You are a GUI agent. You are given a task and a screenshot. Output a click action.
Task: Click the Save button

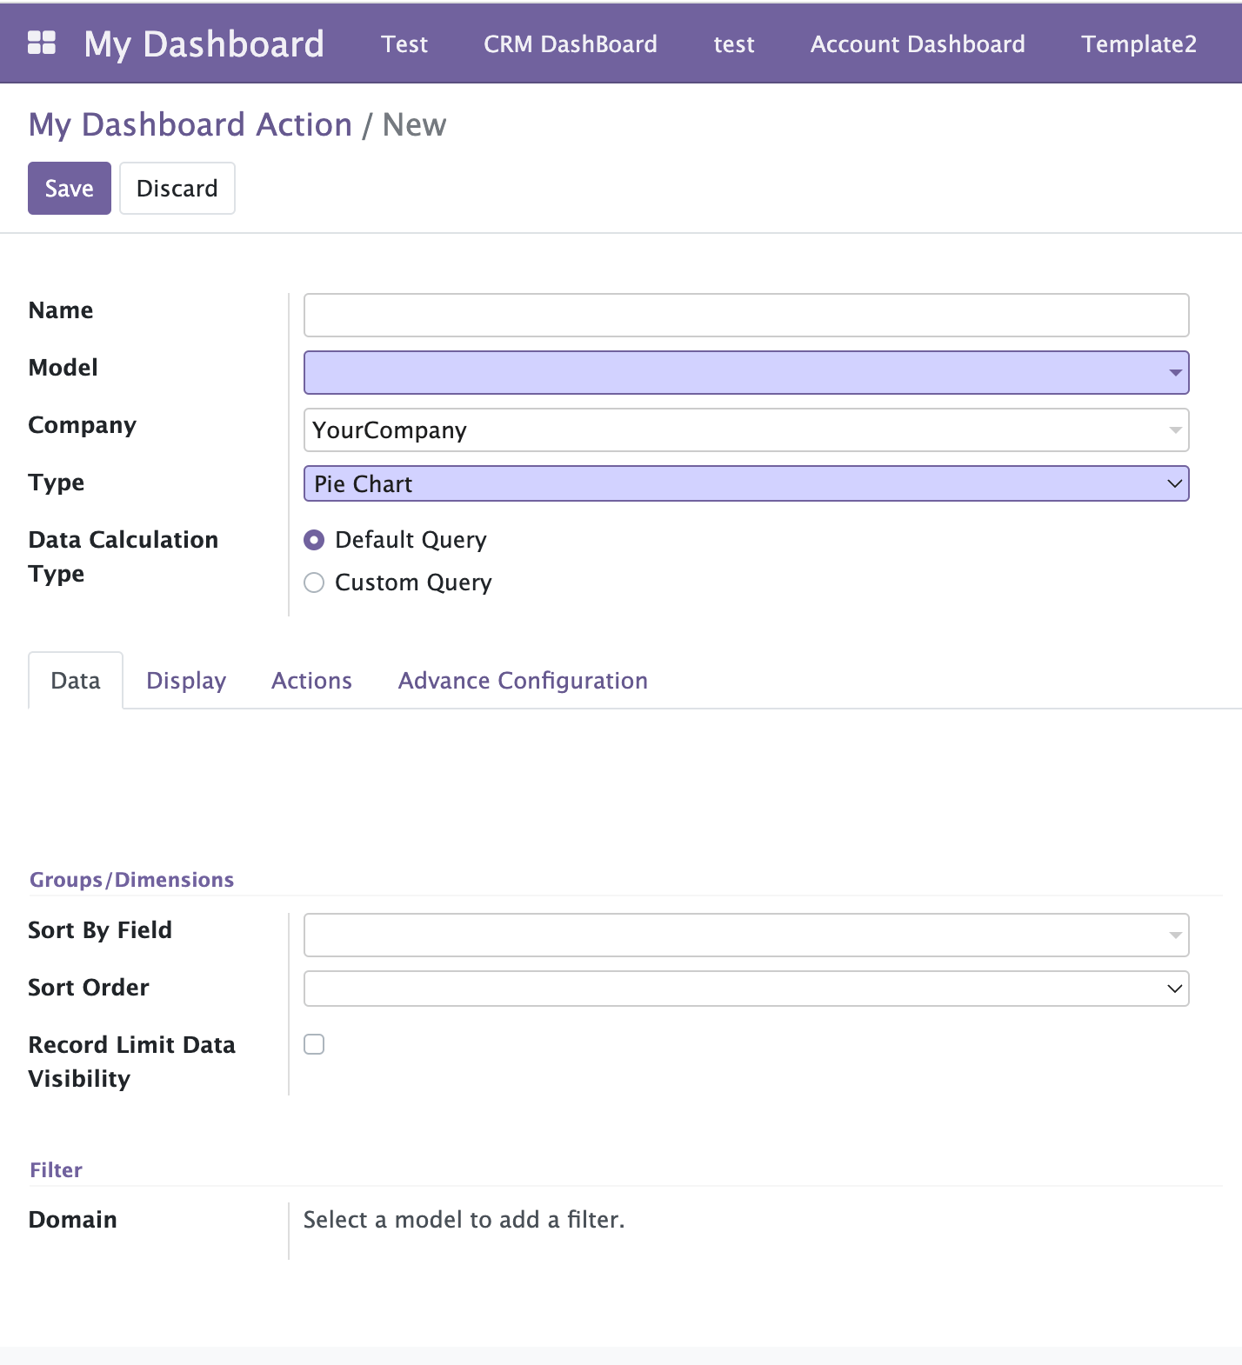(70, 188)
